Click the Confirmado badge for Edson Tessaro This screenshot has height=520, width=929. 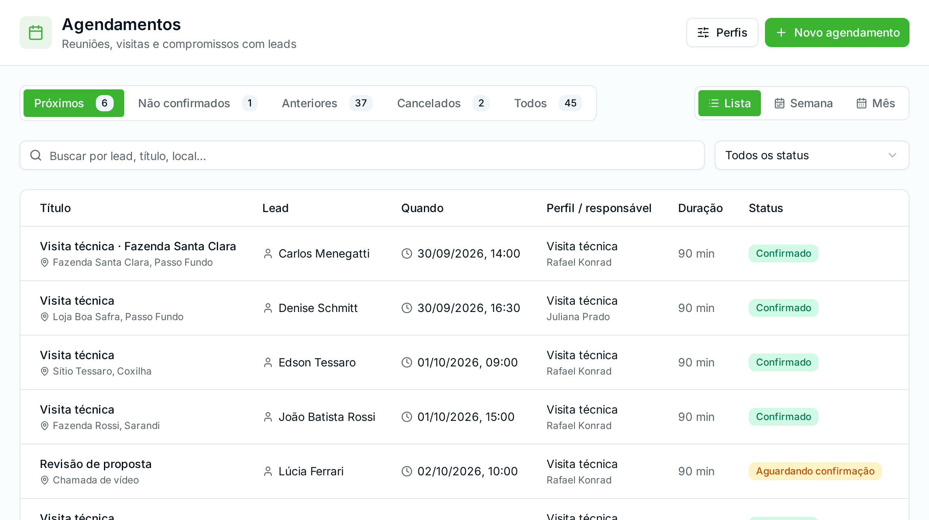[784, 362]
